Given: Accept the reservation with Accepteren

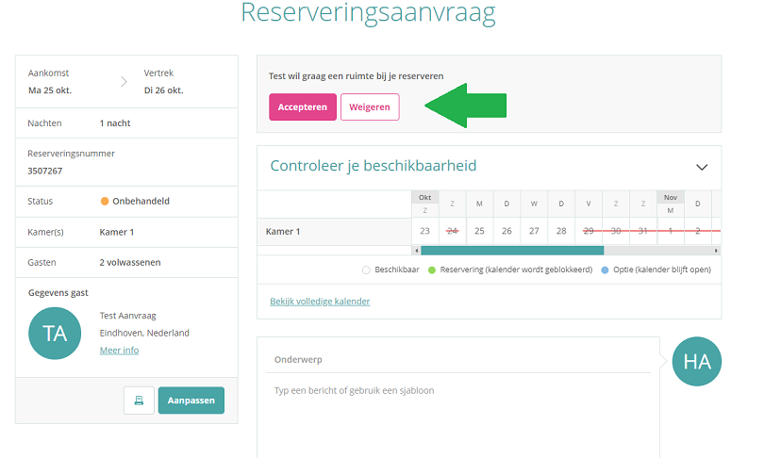Looking at the screenshot, I should [302, 107].
